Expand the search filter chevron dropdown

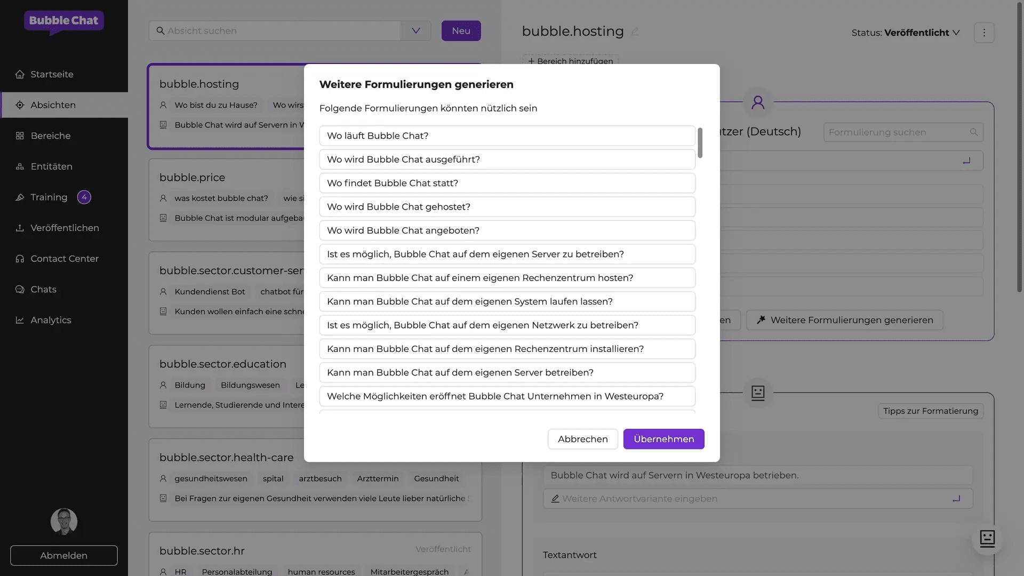pyautogui.click(x=416, y=31)
